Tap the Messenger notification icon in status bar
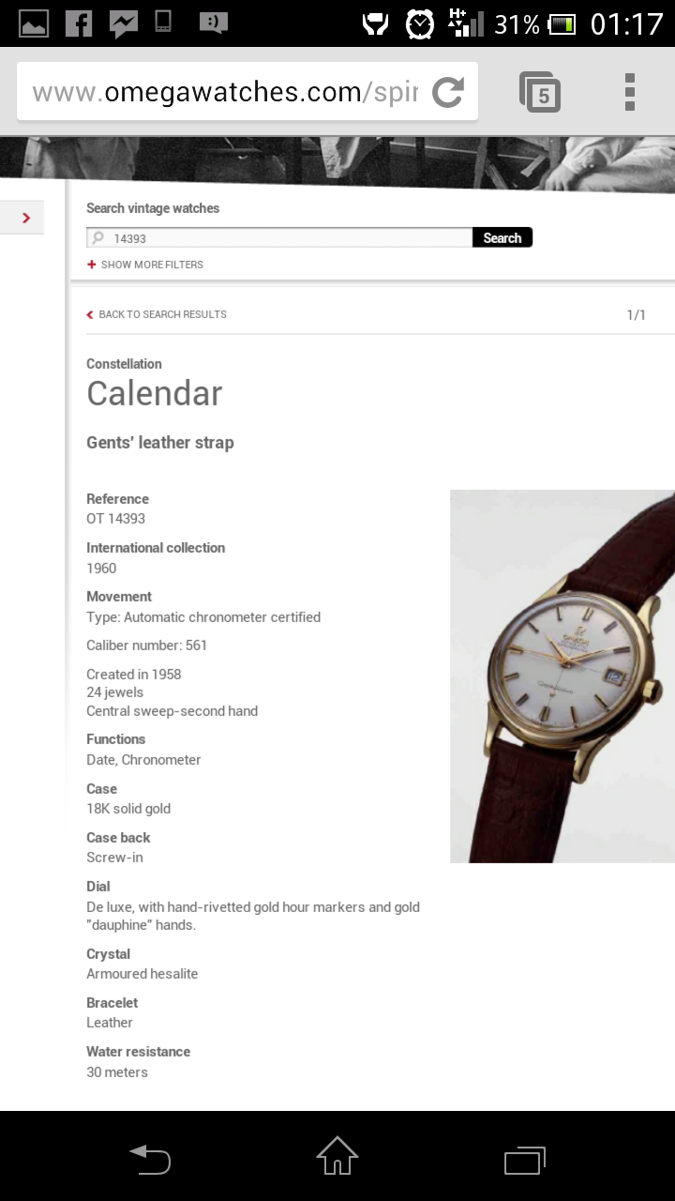675x1201 pixels. [x=124, y=23]
